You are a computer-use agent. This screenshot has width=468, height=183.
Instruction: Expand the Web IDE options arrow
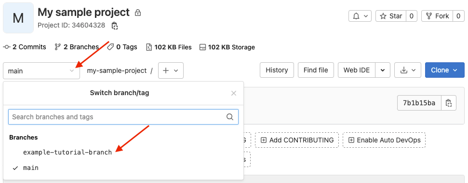pyautogui.click(x=383, y=70)
